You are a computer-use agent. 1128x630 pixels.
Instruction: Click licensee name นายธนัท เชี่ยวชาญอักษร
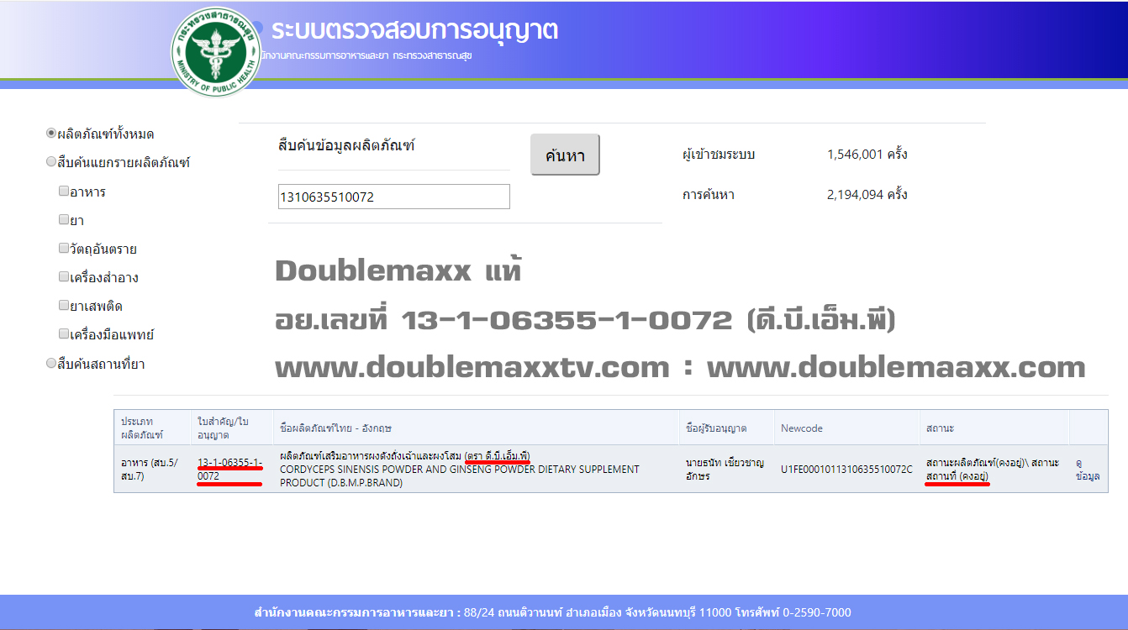click(725, 469)
